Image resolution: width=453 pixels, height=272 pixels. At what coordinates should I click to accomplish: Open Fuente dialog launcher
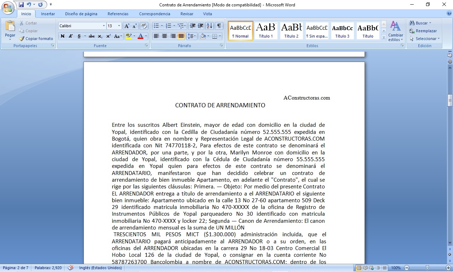point(147,46)
